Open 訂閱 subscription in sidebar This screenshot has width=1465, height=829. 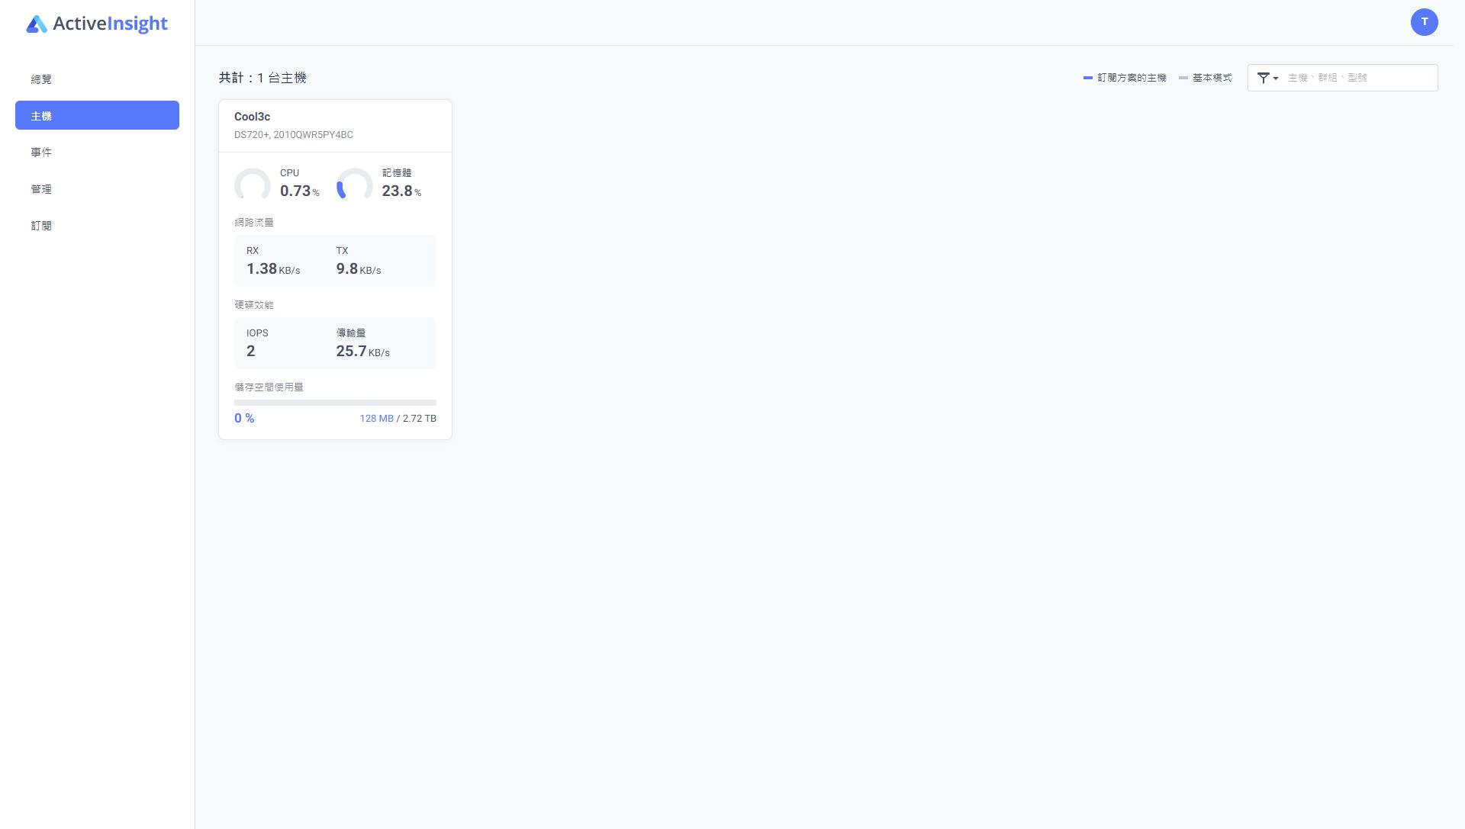coord(41,226)
